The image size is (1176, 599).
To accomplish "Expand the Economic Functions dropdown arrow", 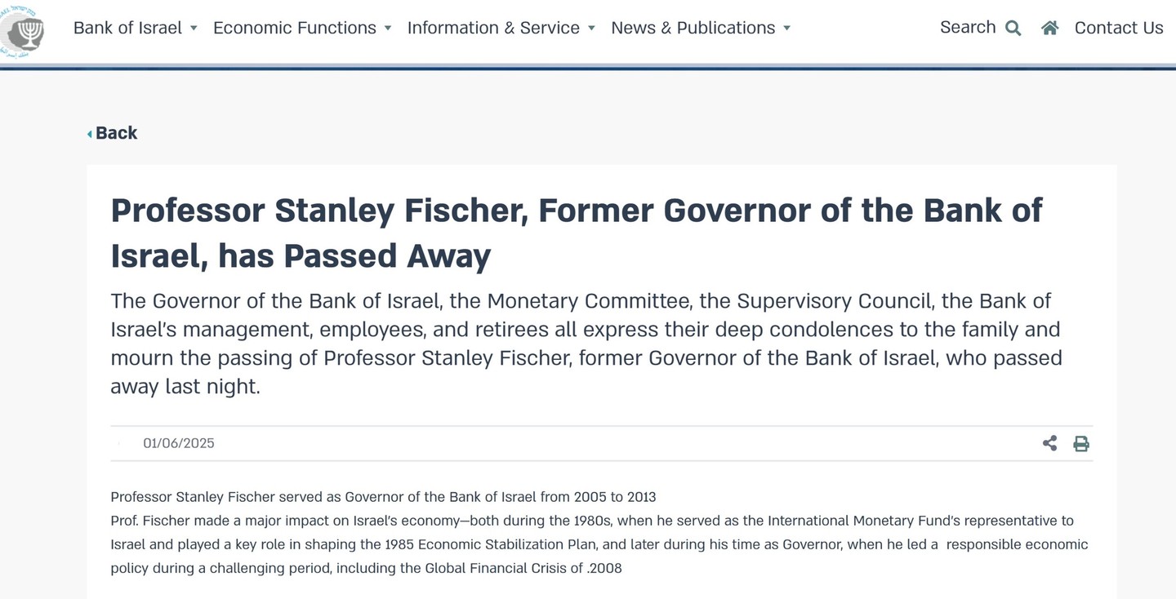I will [388, 28].
